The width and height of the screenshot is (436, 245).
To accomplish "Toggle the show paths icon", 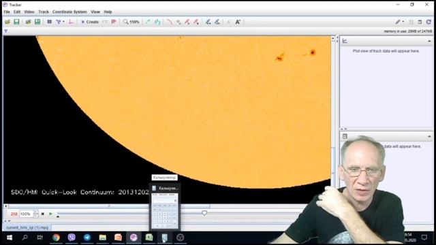I will pos(169,22).
